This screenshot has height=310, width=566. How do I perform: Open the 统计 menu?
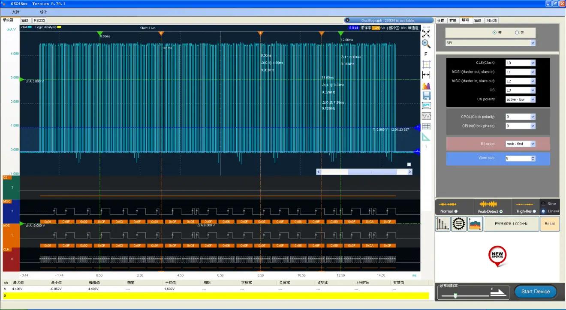coord(43,12)
